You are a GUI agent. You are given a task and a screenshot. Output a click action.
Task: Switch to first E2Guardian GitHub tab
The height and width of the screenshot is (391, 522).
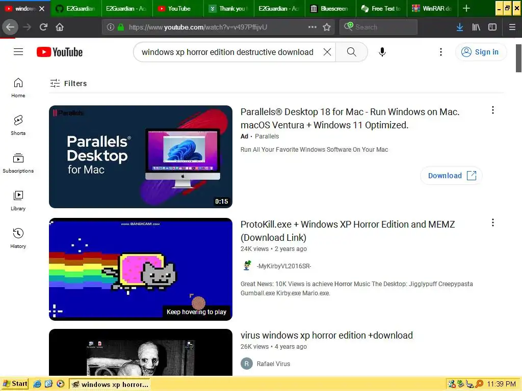click(76, 9)
